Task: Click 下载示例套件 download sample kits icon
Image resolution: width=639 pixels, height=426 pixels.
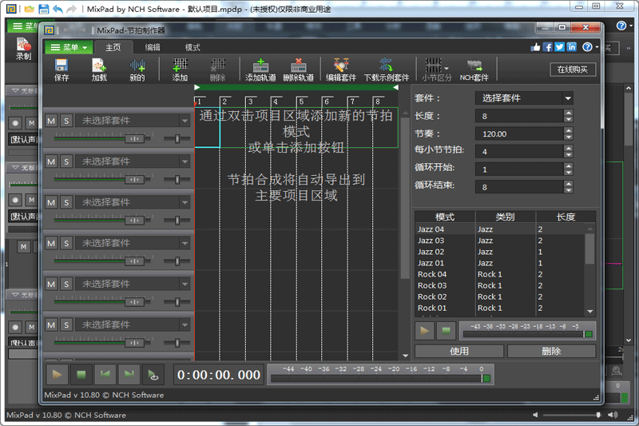Action: pyautogui.click(x=387, y=70)
